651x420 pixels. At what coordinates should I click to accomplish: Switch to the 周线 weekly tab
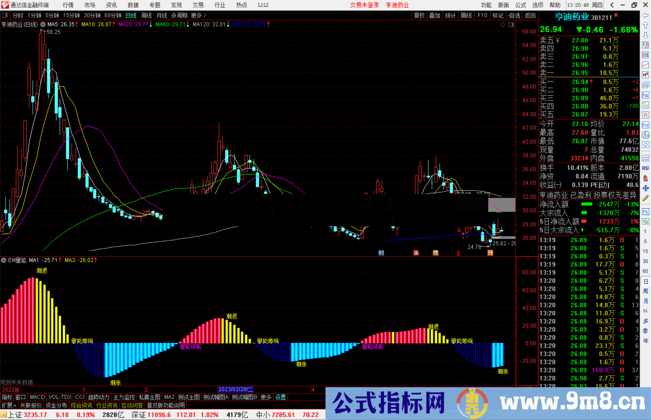[146, 15]
